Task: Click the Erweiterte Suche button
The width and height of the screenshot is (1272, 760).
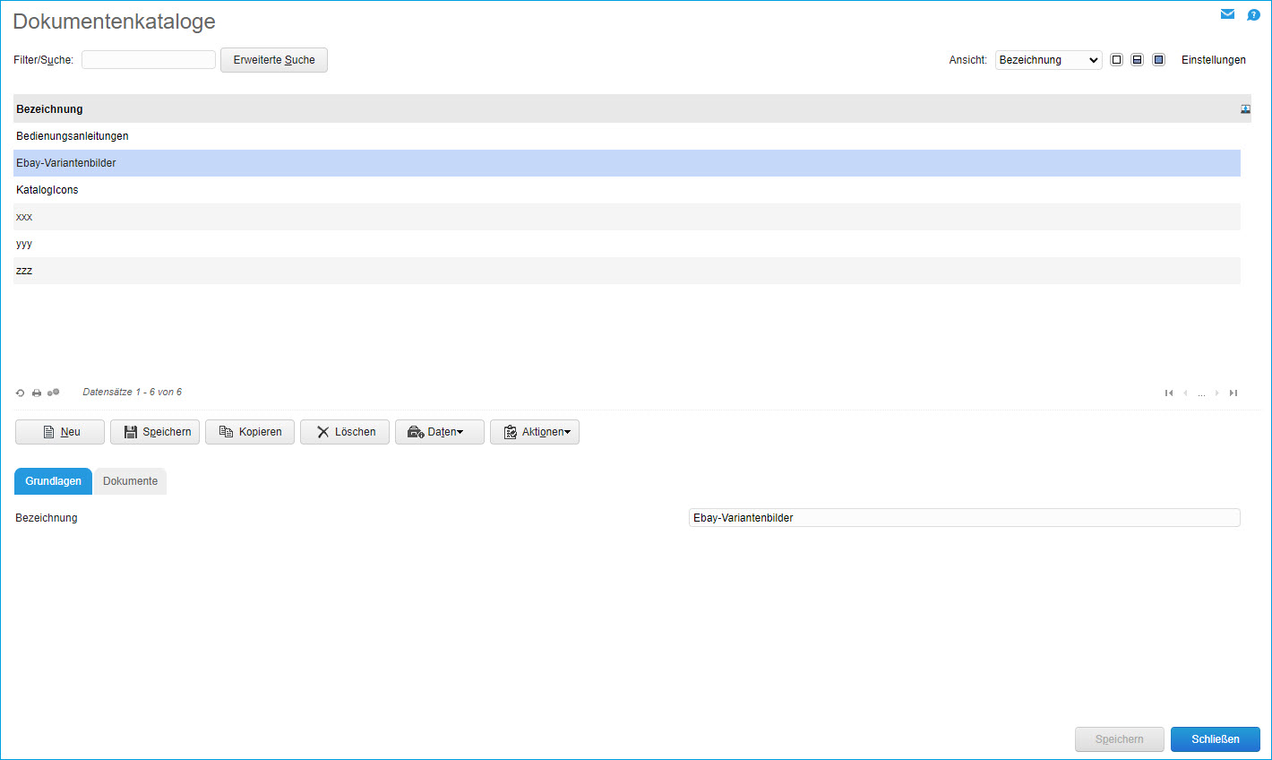Action: pyautogui.click(x=274, y=60)
